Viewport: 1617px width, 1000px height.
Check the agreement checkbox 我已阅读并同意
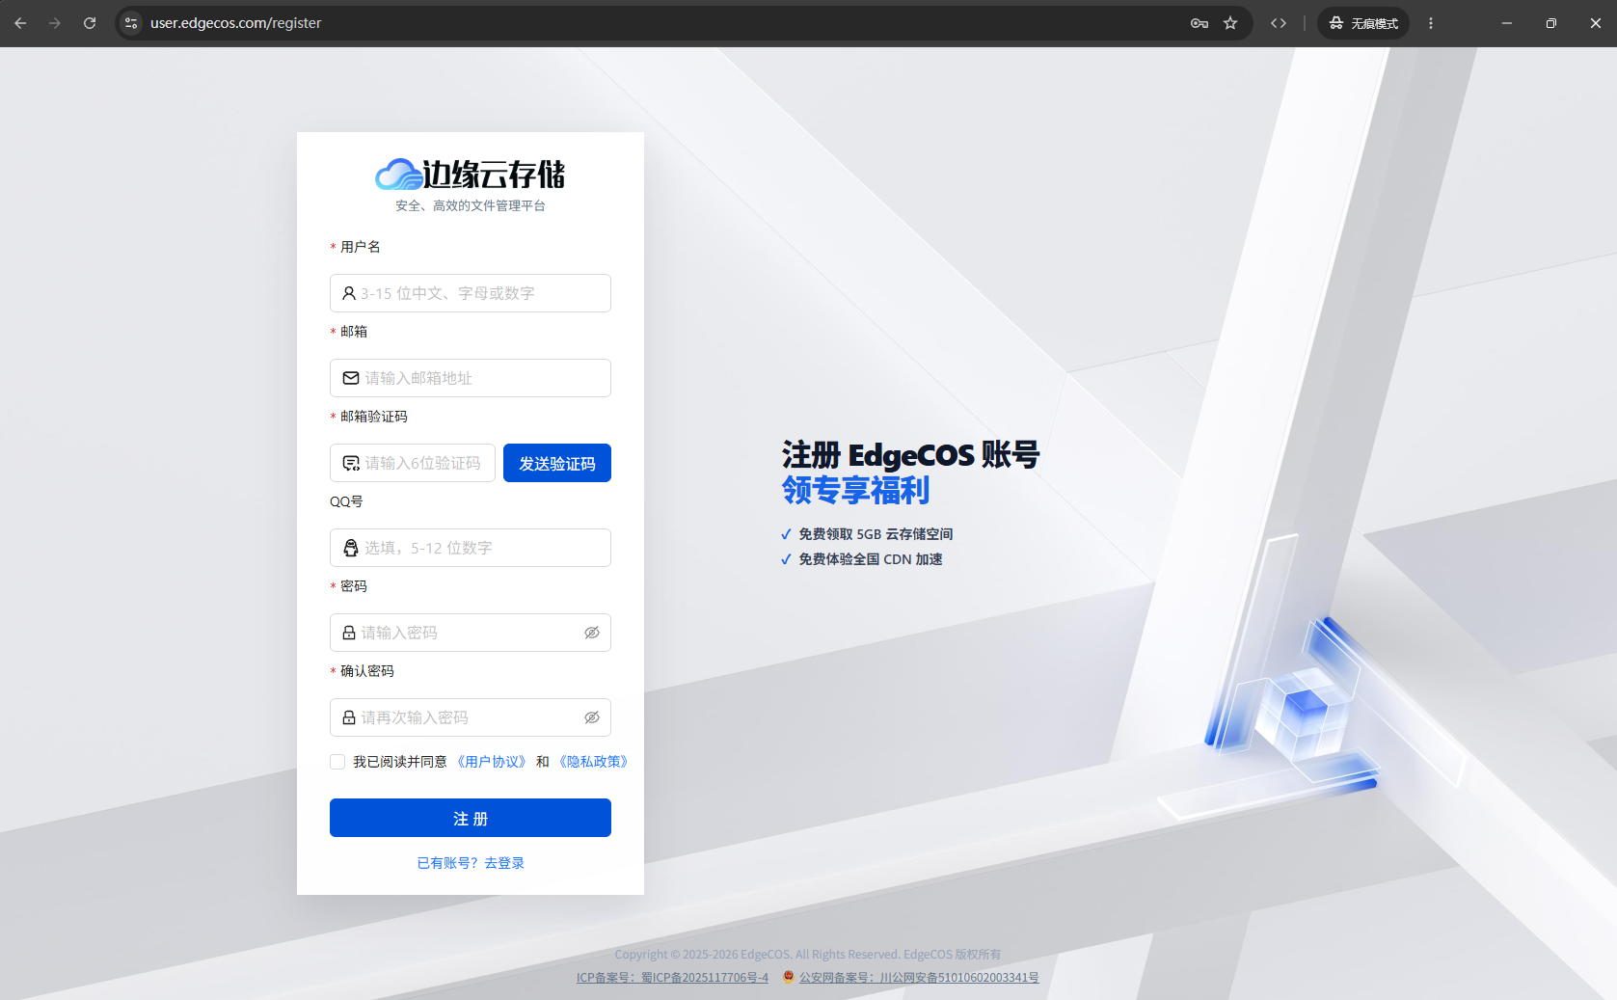click(337, 762)
